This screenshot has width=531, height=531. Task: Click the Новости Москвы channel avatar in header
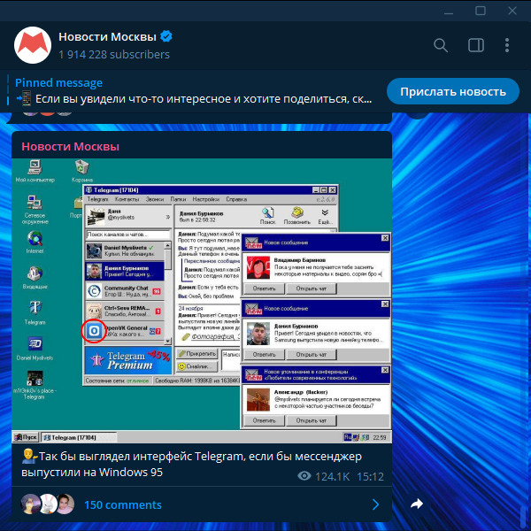point(33,45)
